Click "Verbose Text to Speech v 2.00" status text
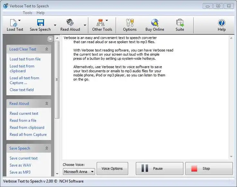Image resolution: width=237 pixels, height=187 pixels. click(x=28, y=181)
